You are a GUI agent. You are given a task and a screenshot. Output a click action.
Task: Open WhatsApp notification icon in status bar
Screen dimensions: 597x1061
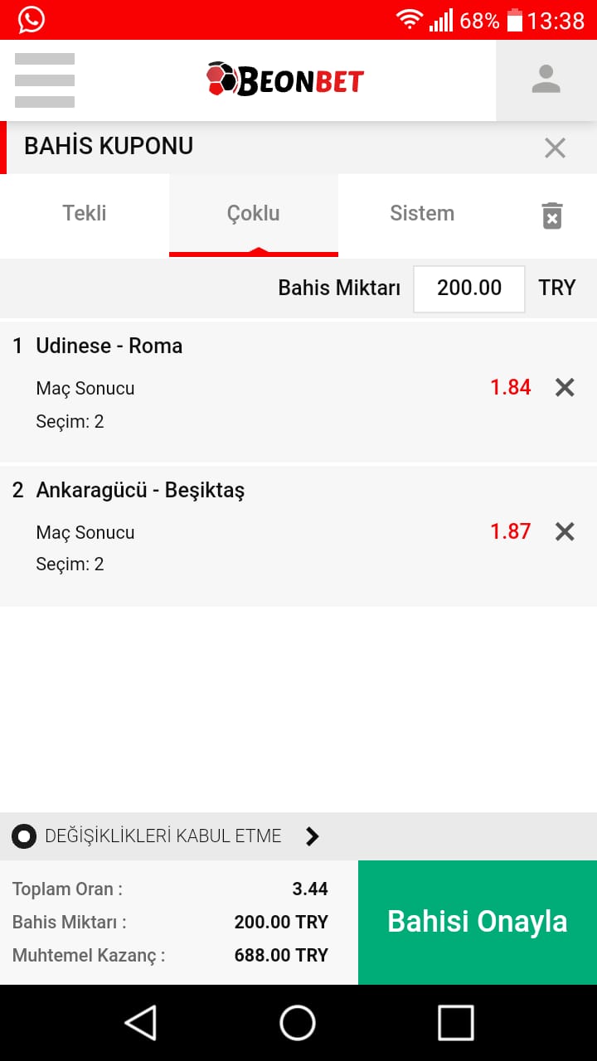point(32,19)
